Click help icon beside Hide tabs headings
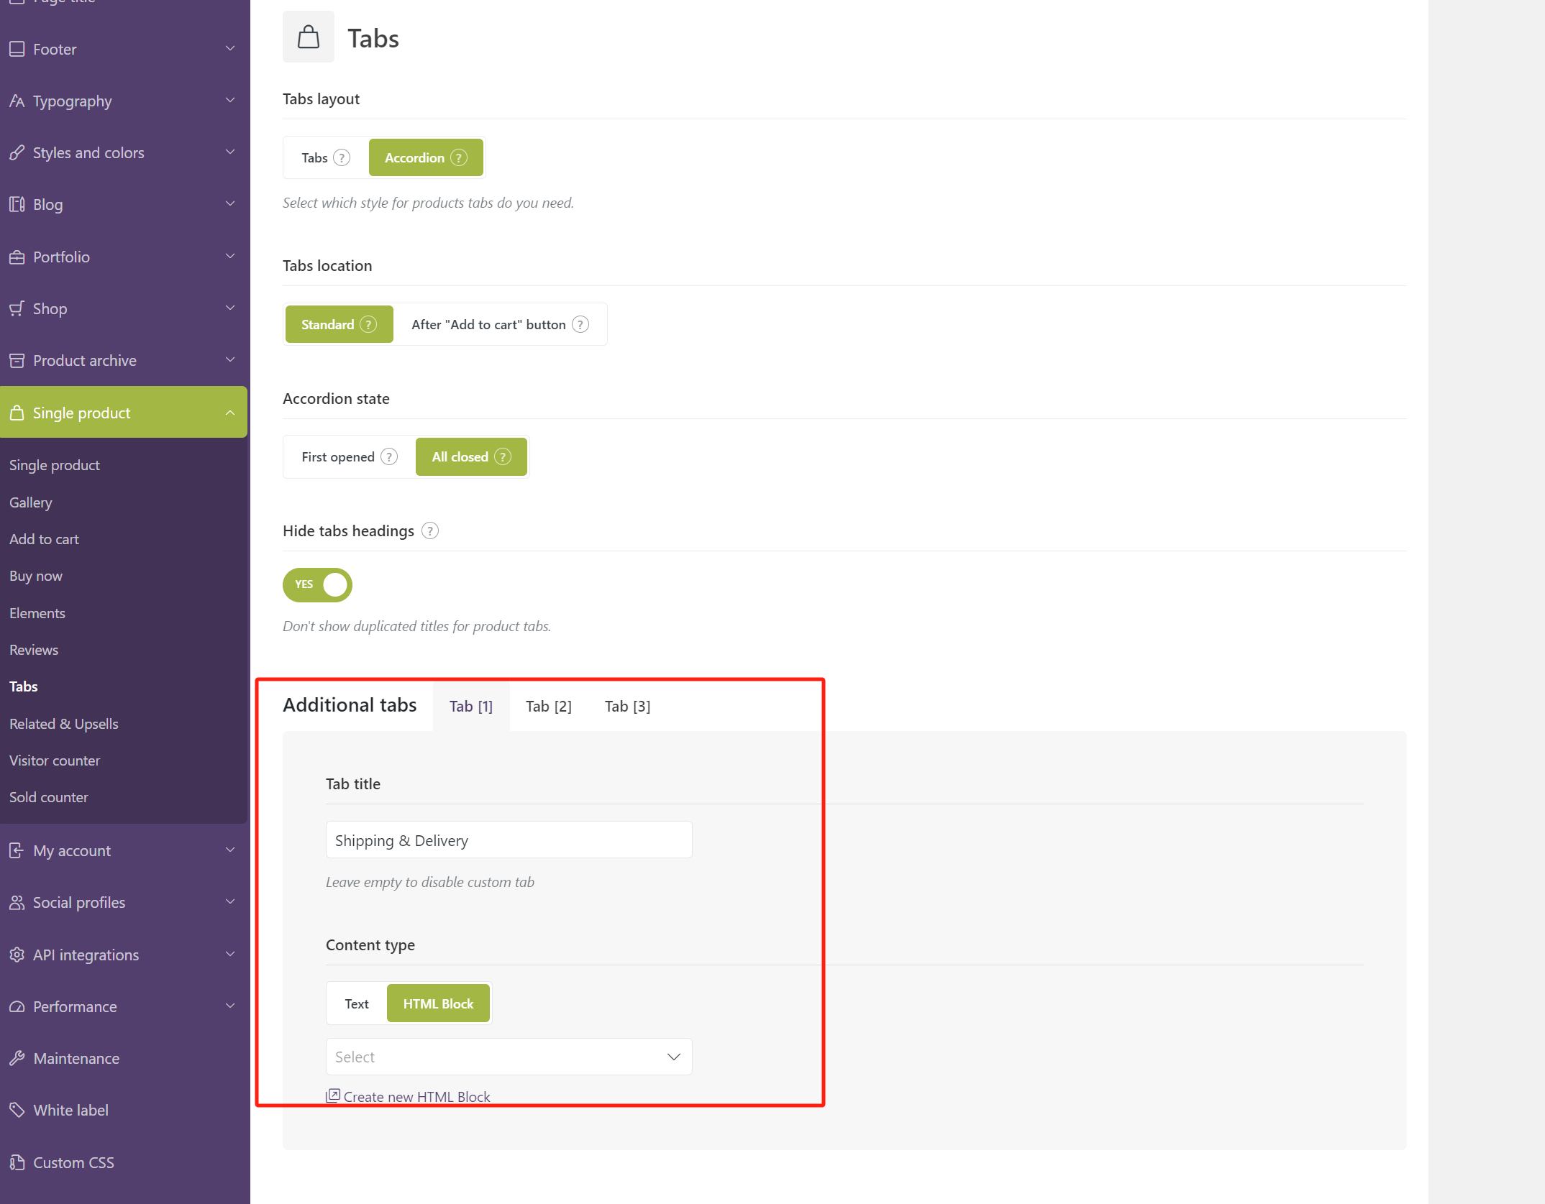 tap(430, 531)
